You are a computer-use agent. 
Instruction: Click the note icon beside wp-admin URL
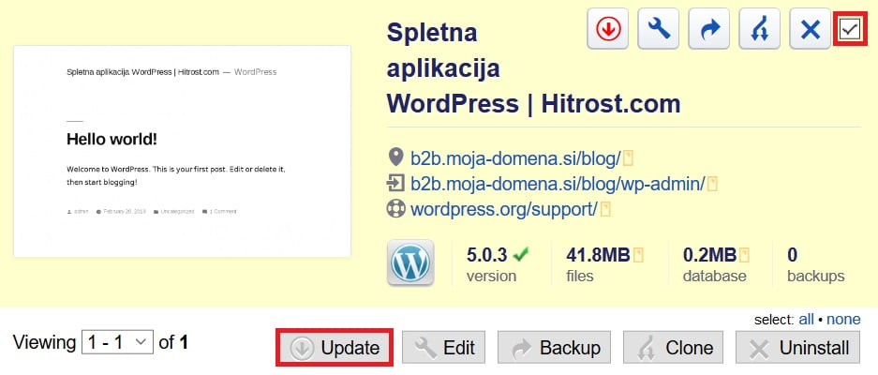712,184
